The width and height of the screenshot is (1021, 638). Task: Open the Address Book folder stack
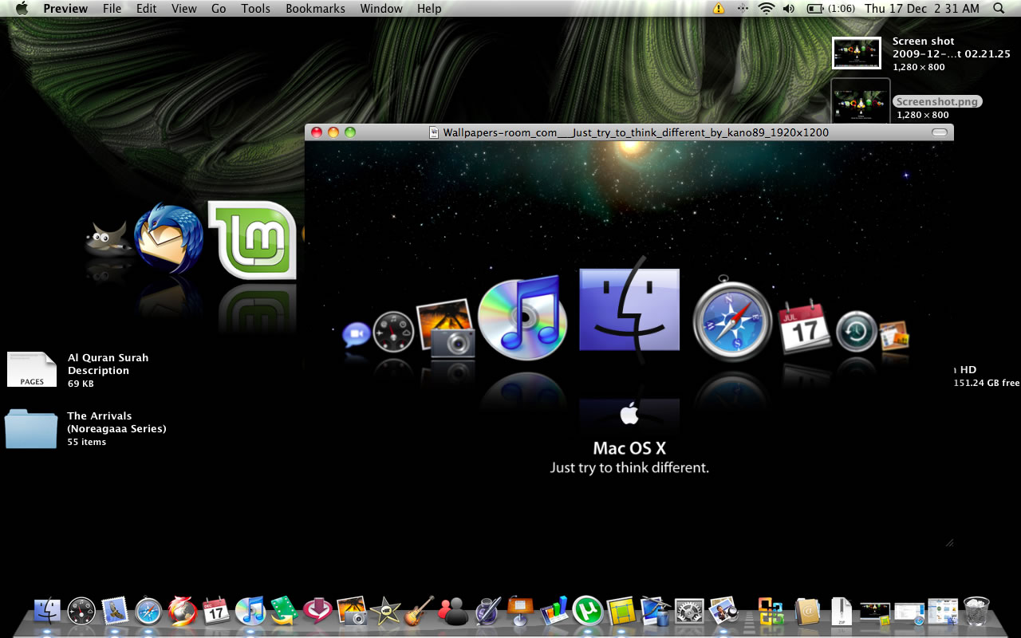(808, 612)
